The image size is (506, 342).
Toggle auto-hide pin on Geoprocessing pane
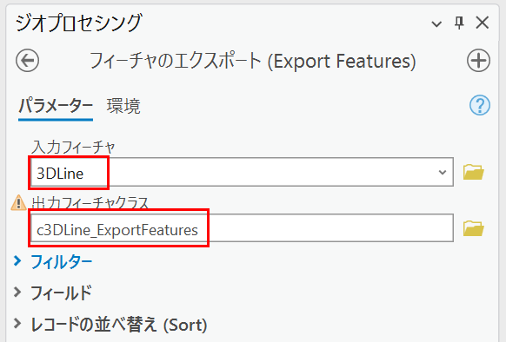click(459, 23)
